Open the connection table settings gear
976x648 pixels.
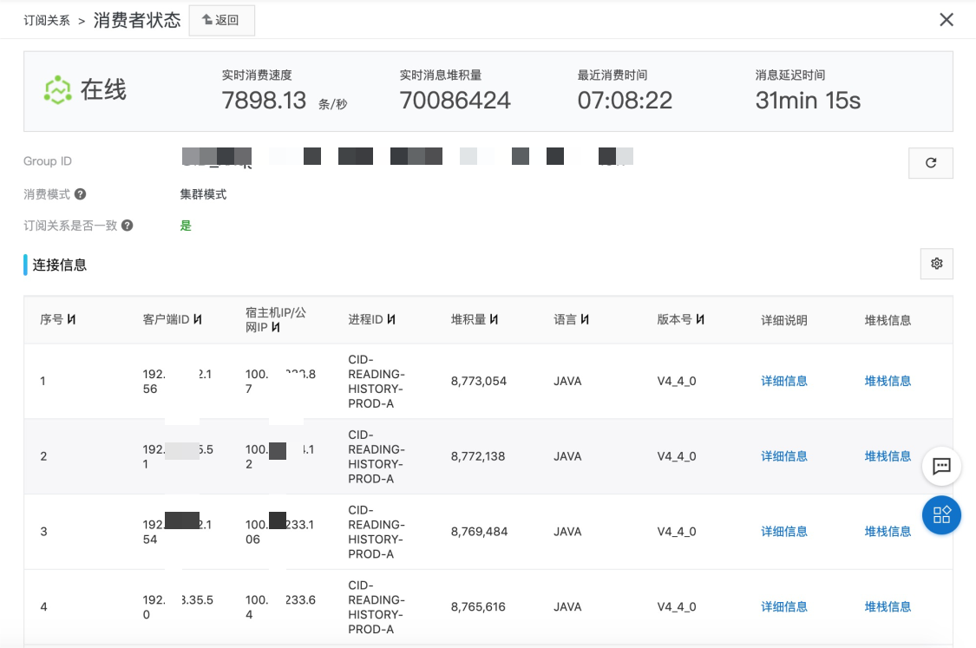pos(937,264)
